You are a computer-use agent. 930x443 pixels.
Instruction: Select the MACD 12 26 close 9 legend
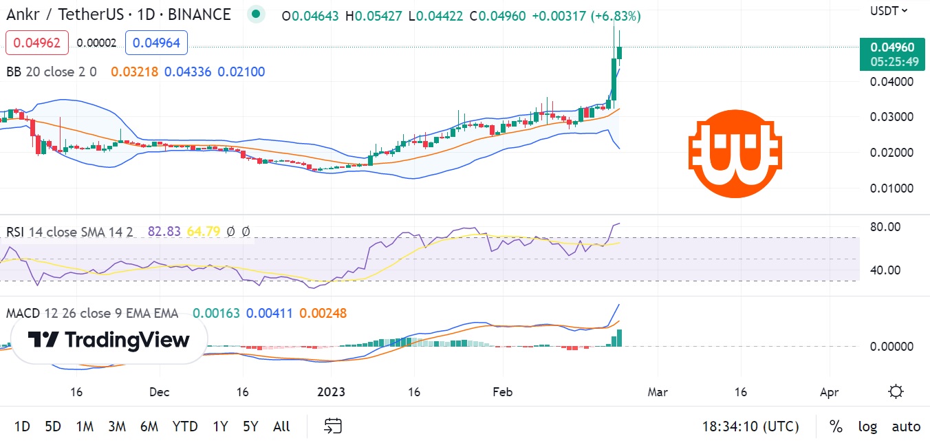(92, 314)
